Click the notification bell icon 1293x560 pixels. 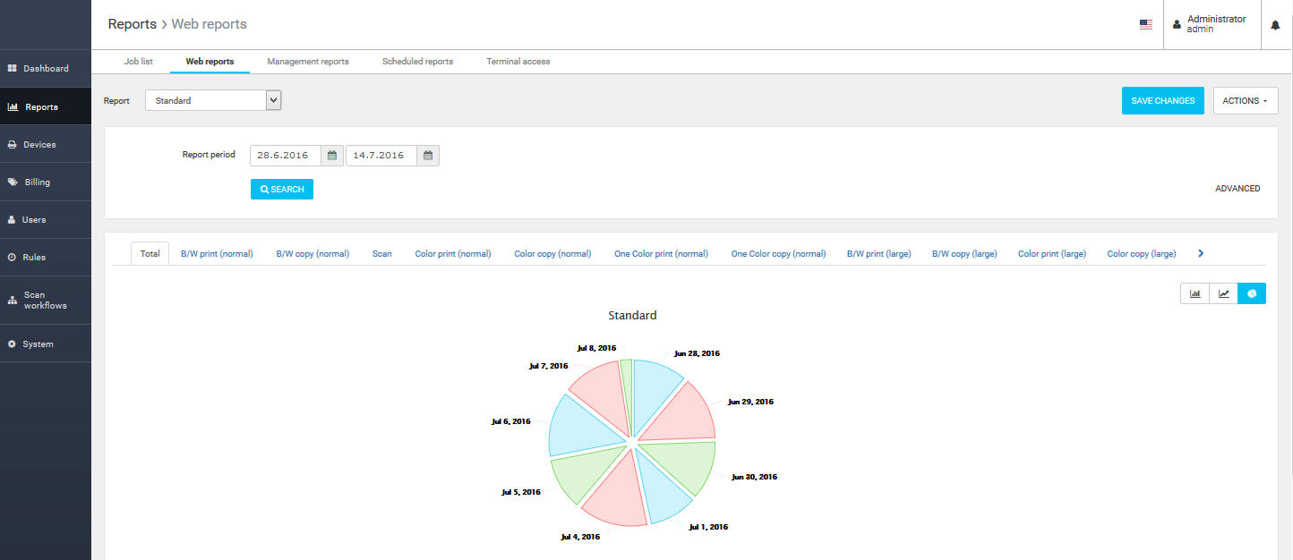point(1275,25)
